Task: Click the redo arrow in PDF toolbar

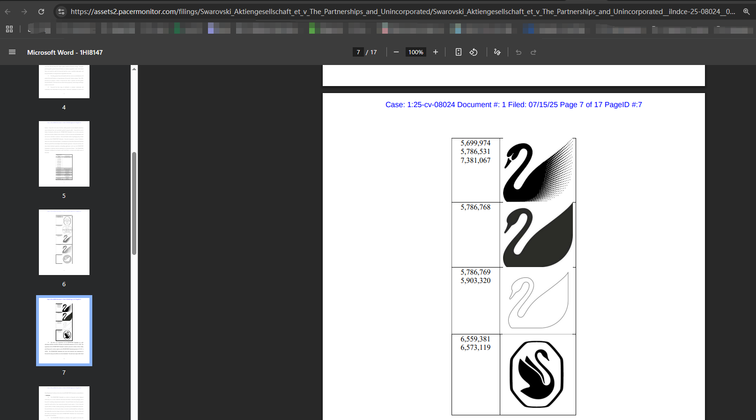Action: click(x=534, y=52)
